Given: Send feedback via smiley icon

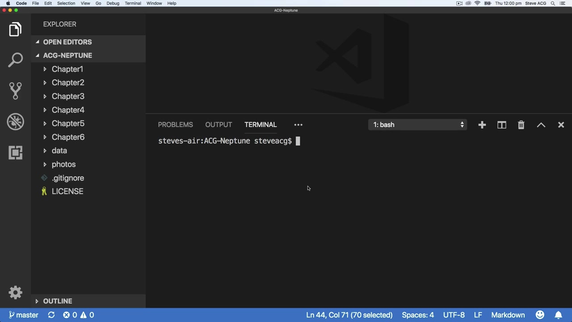Looking at the screenshot, I should (540, 315).
